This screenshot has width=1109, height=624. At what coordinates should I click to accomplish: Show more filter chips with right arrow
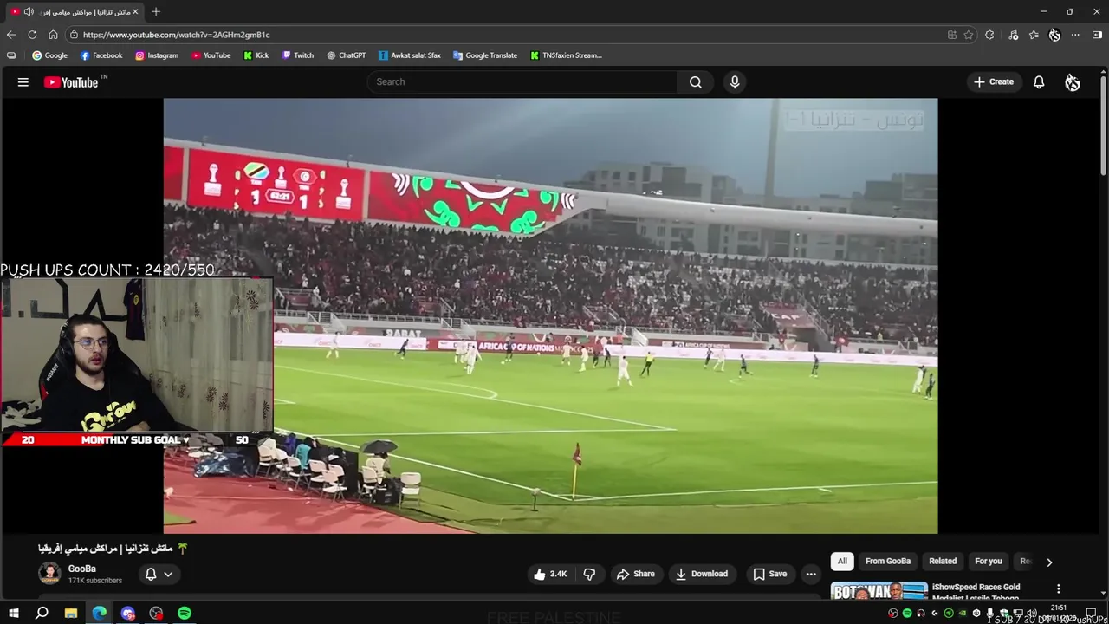point(1049,562)
